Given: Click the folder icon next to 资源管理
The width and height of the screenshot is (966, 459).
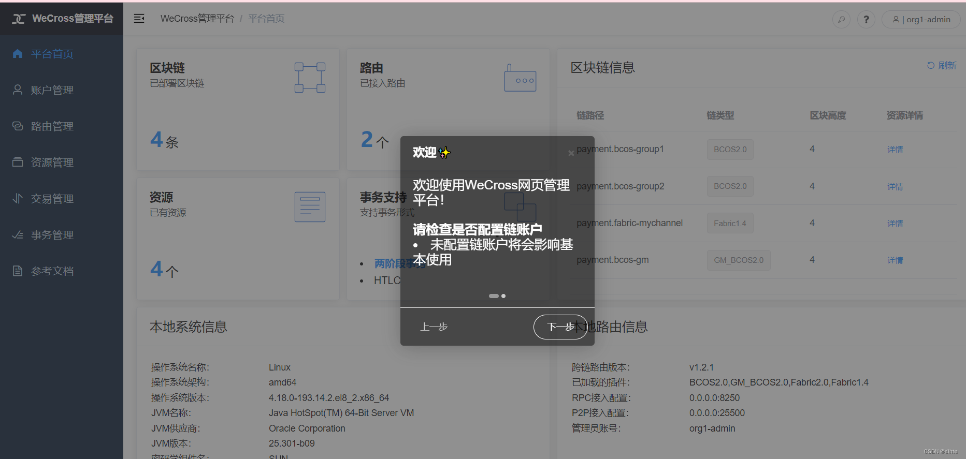Looking at the screenshot, I should [18, 162].
